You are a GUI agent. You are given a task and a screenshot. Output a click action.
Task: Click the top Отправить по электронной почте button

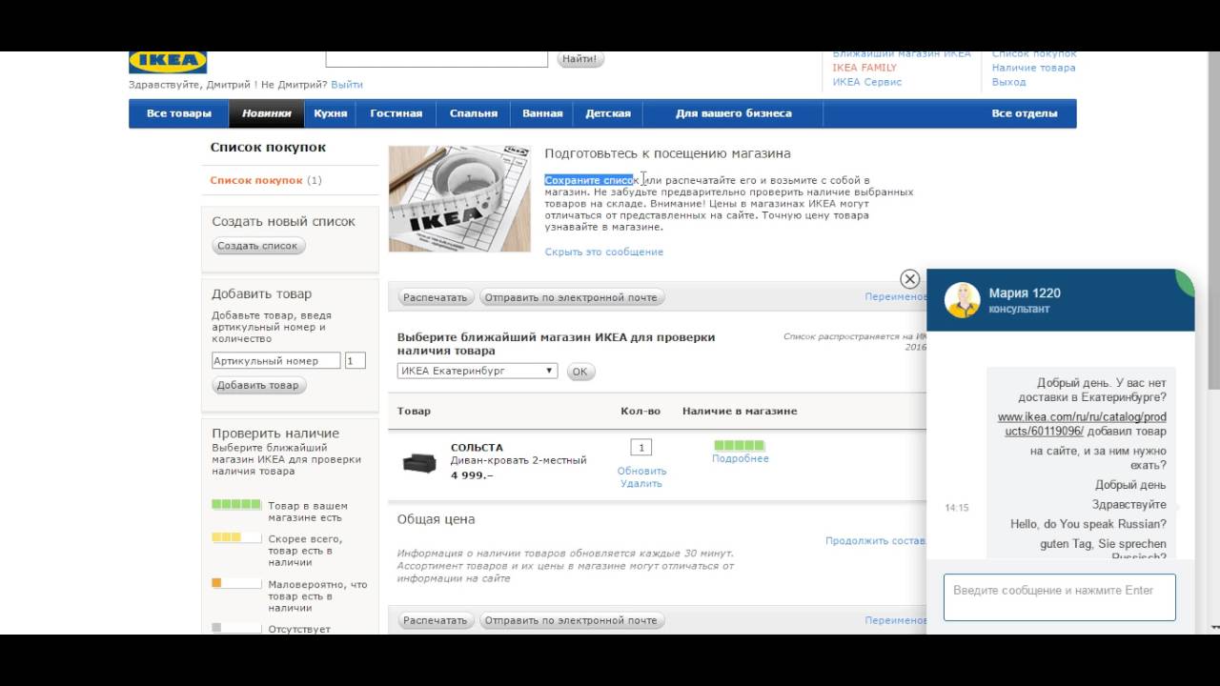[x=571, y=297]
